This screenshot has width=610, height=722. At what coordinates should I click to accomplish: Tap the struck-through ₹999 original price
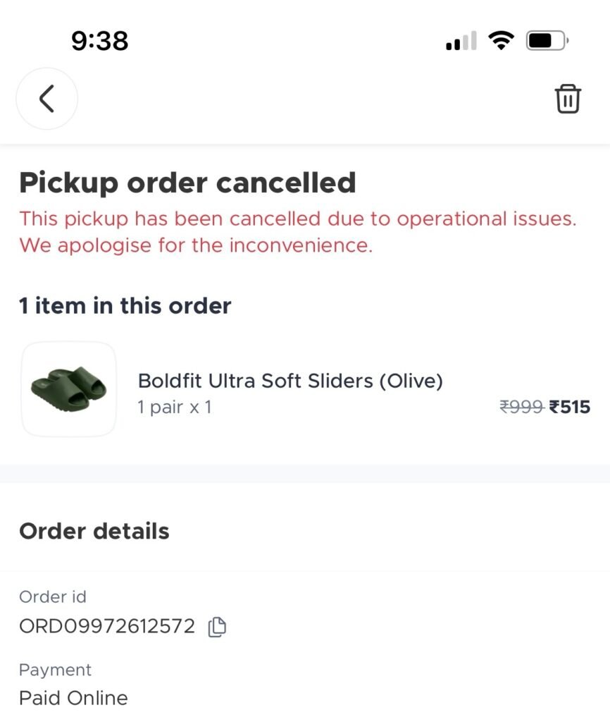pos(521,407)
